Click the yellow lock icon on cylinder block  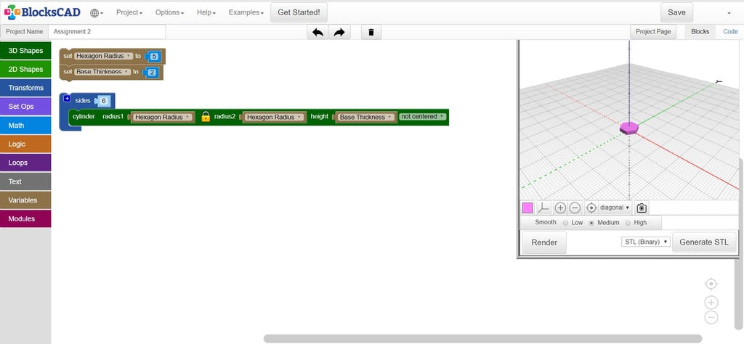click(206, 117)
